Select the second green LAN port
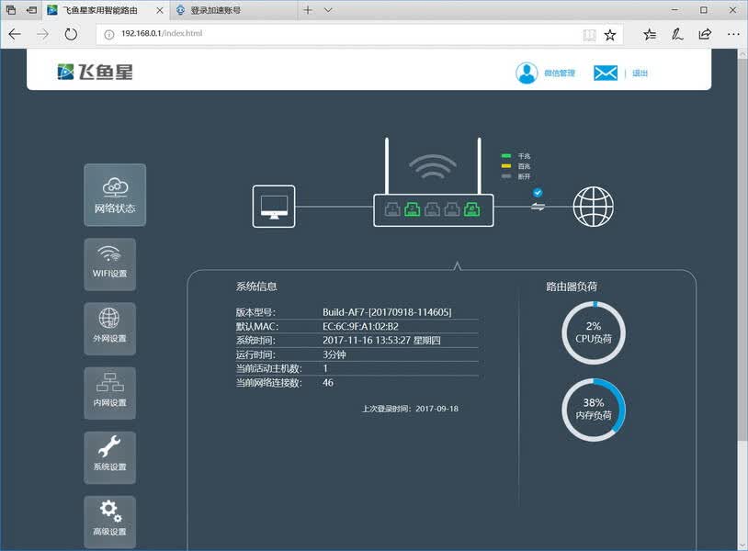This screenshot has height=551, width=748. 413,208
